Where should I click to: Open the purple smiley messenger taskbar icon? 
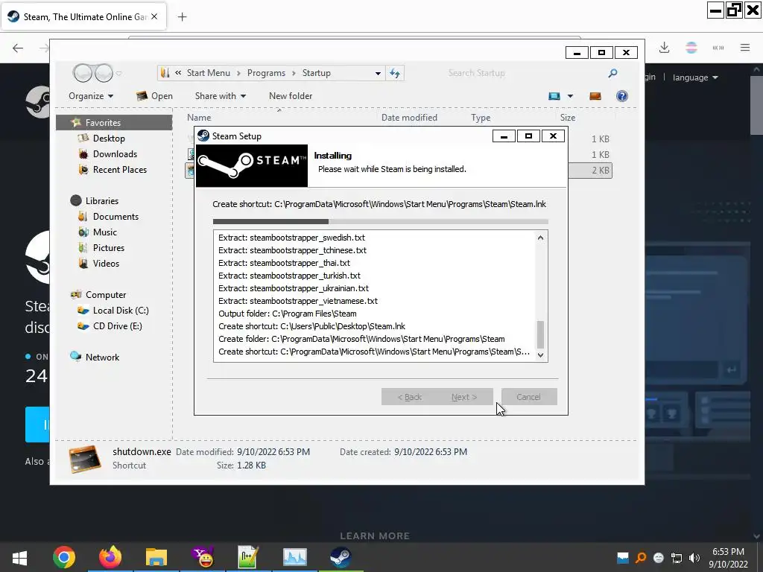[x=203, y=557]
